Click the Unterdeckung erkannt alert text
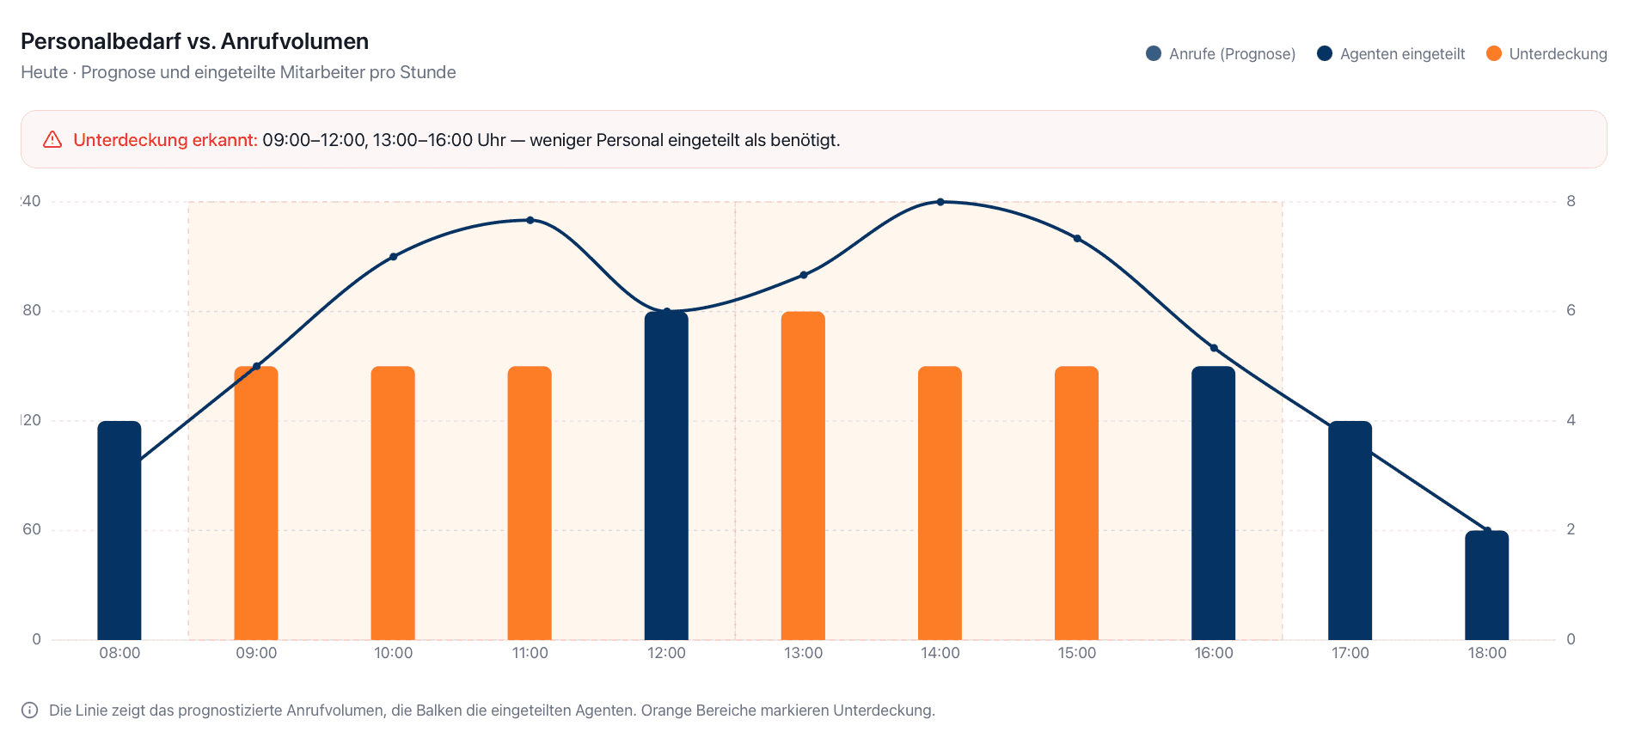1629x744 pixels. tap(165, 140)
